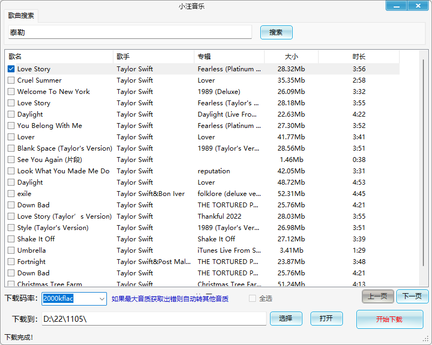432x345 pixels.
Task: Go to previous page with 上一页
Action: pyautogui.click(x=377, y=296)
